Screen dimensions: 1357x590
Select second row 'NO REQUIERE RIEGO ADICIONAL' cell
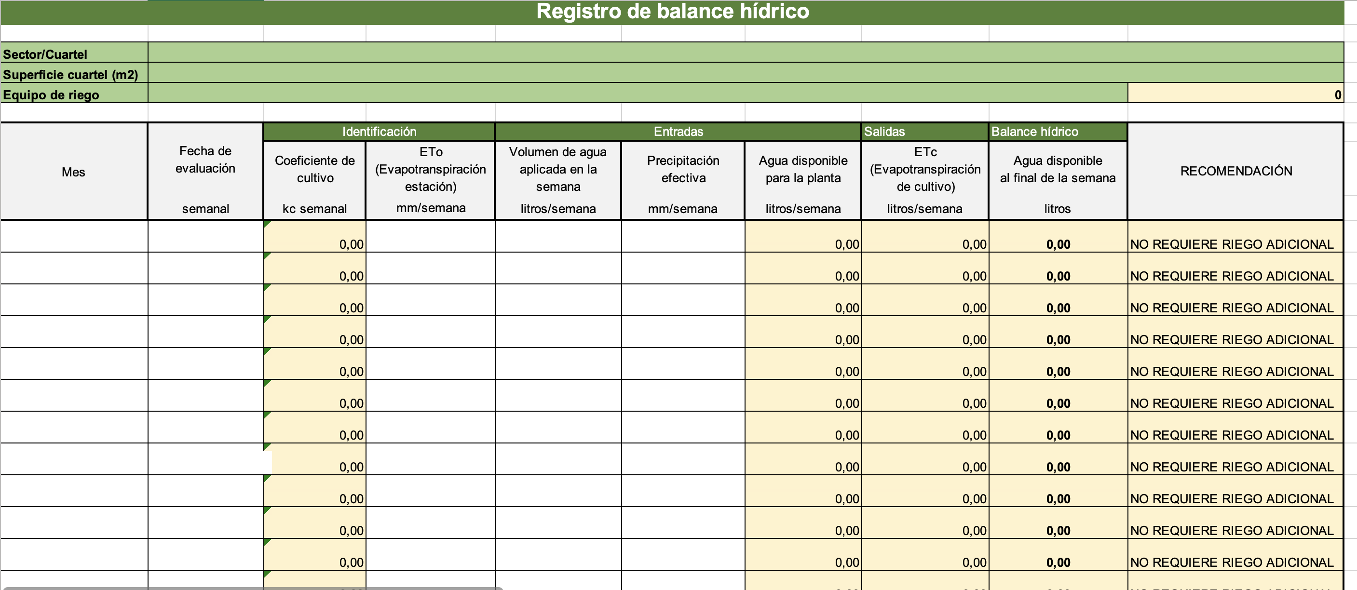coord(1235,268)
